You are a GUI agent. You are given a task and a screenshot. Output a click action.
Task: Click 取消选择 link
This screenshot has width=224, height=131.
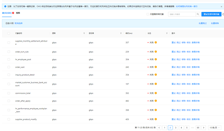coord(19,23)
